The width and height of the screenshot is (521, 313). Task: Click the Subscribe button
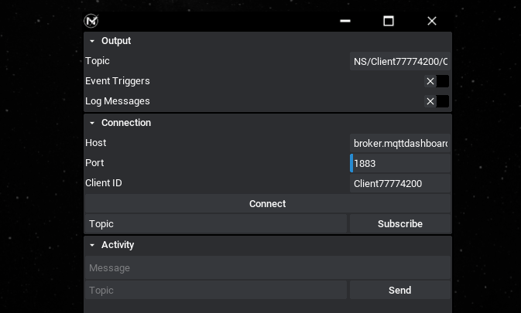tap(399, 224)
